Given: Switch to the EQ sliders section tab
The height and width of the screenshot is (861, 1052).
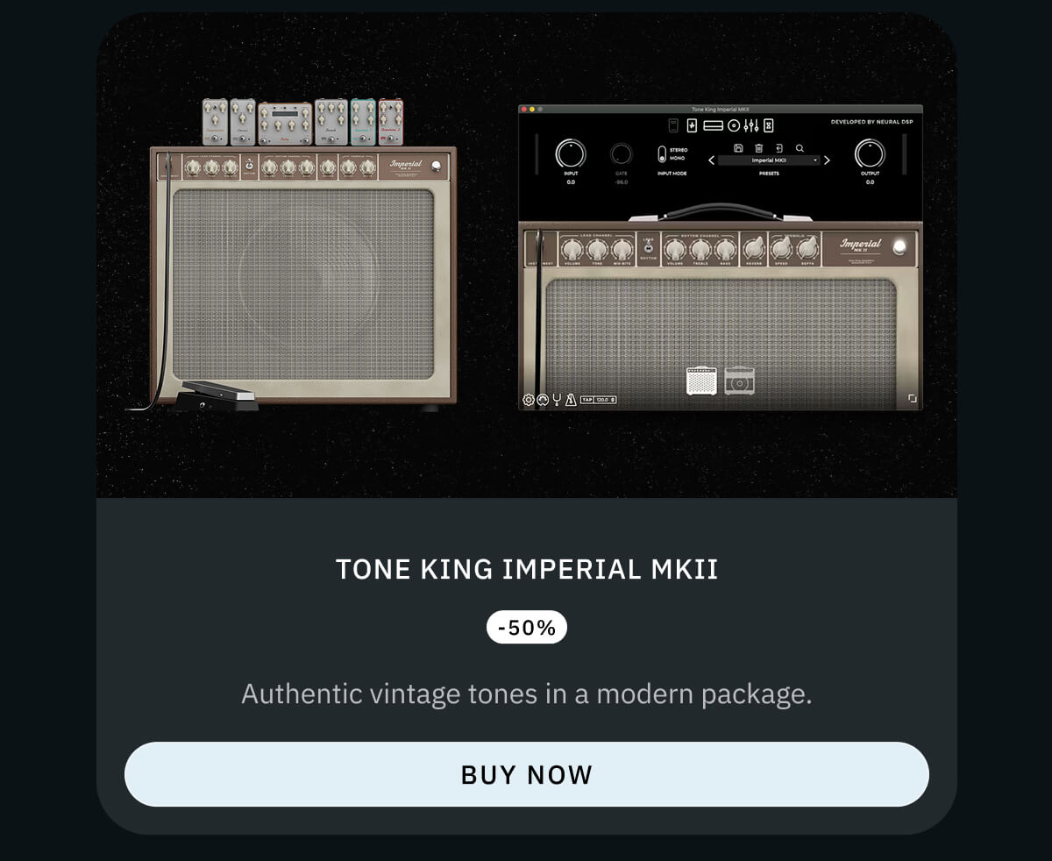Looking at the screenshot, I should pos(752,125).
